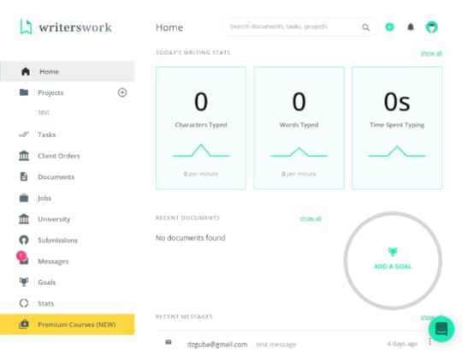Viewport: 462px width, 351px height.
Task: Click the Premium Courses briefcase icon
Action: coord(24,324)
